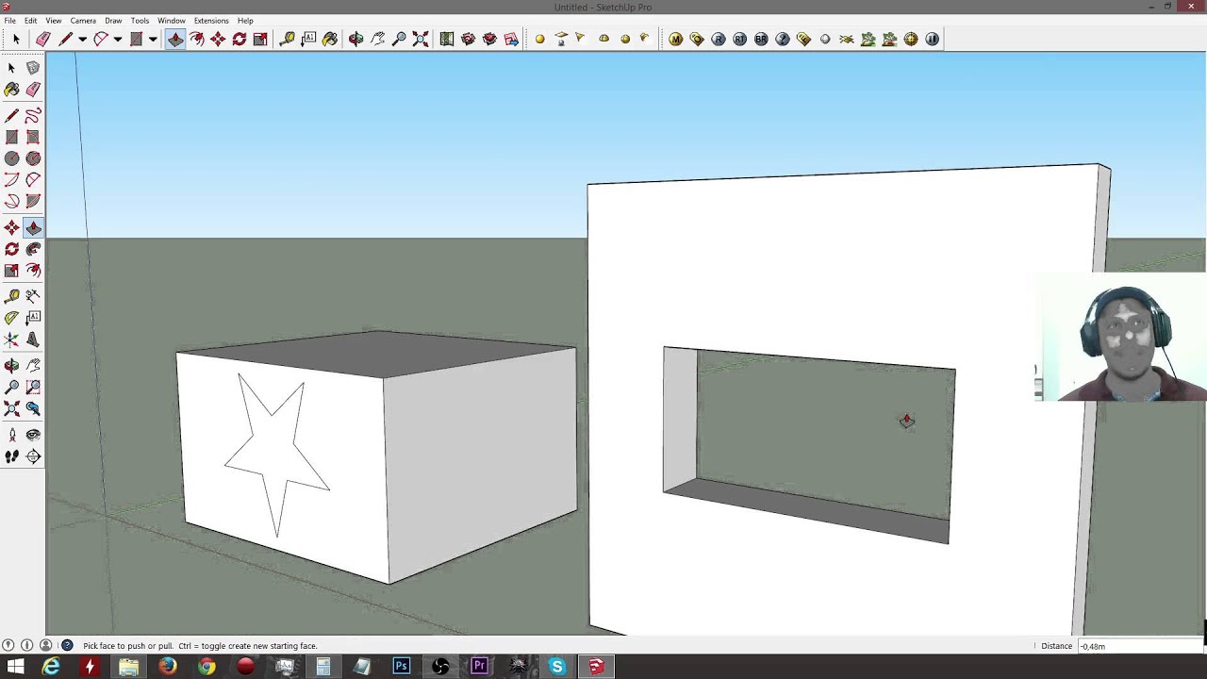Open Google Chrome from the taskbar
The height and width of the screenshot is (679, 1207).
207,667
